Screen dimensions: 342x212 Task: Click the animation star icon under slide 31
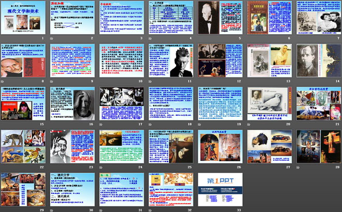101,210
